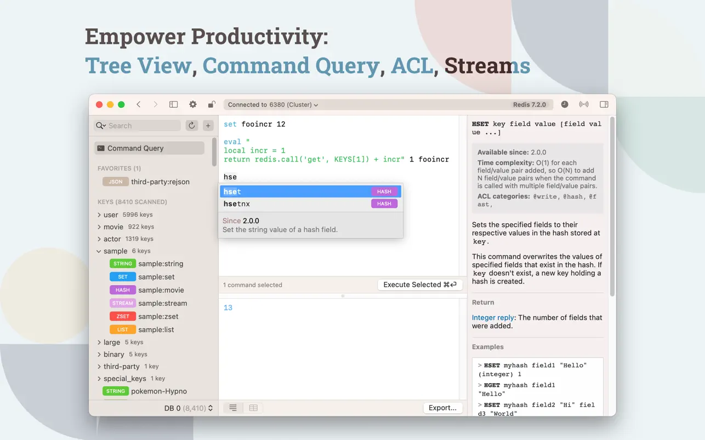Collapse the sample keys folder
Viewport: 705px width, 440px height.
99,251
